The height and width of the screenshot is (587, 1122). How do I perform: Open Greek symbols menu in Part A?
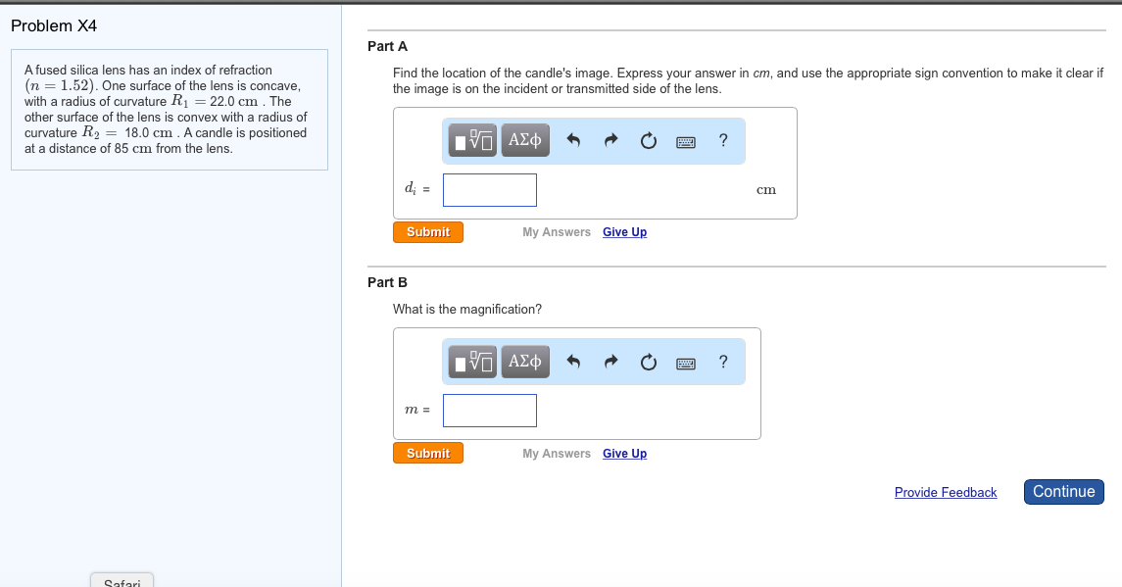(x=524, y=140)
